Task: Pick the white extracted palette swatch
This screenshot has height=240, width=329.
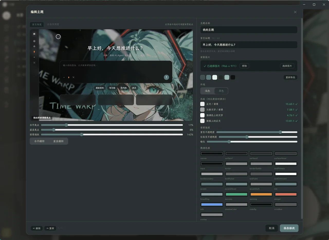Action: 215,77
